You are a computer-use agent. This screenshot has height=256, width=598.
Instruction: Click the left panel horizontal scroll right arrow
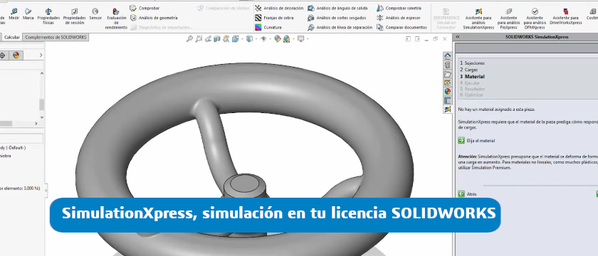(36, 124)
